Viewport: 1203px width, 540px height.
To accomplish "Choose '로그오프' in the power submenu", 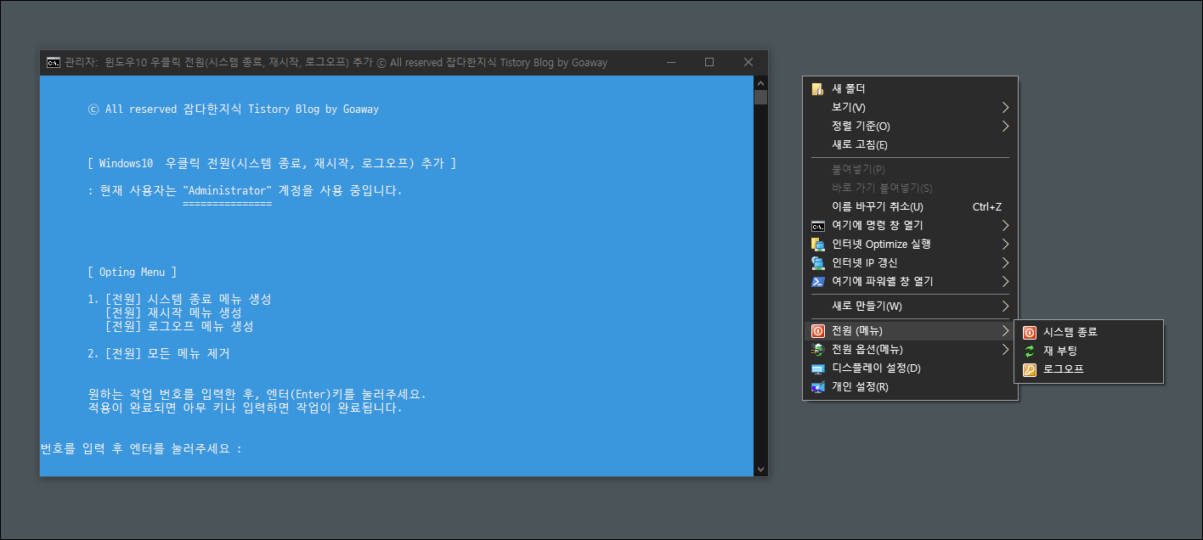I will point(1088,369).
